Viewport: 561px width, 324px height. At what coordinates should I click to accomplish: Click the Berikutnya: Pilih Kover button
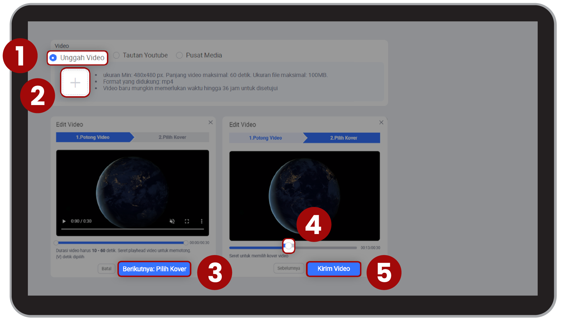[154, 269]
